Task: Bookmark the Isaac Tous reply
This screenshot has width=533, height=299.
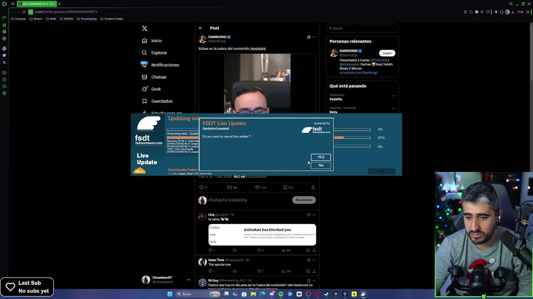Action: click(308, 271)
